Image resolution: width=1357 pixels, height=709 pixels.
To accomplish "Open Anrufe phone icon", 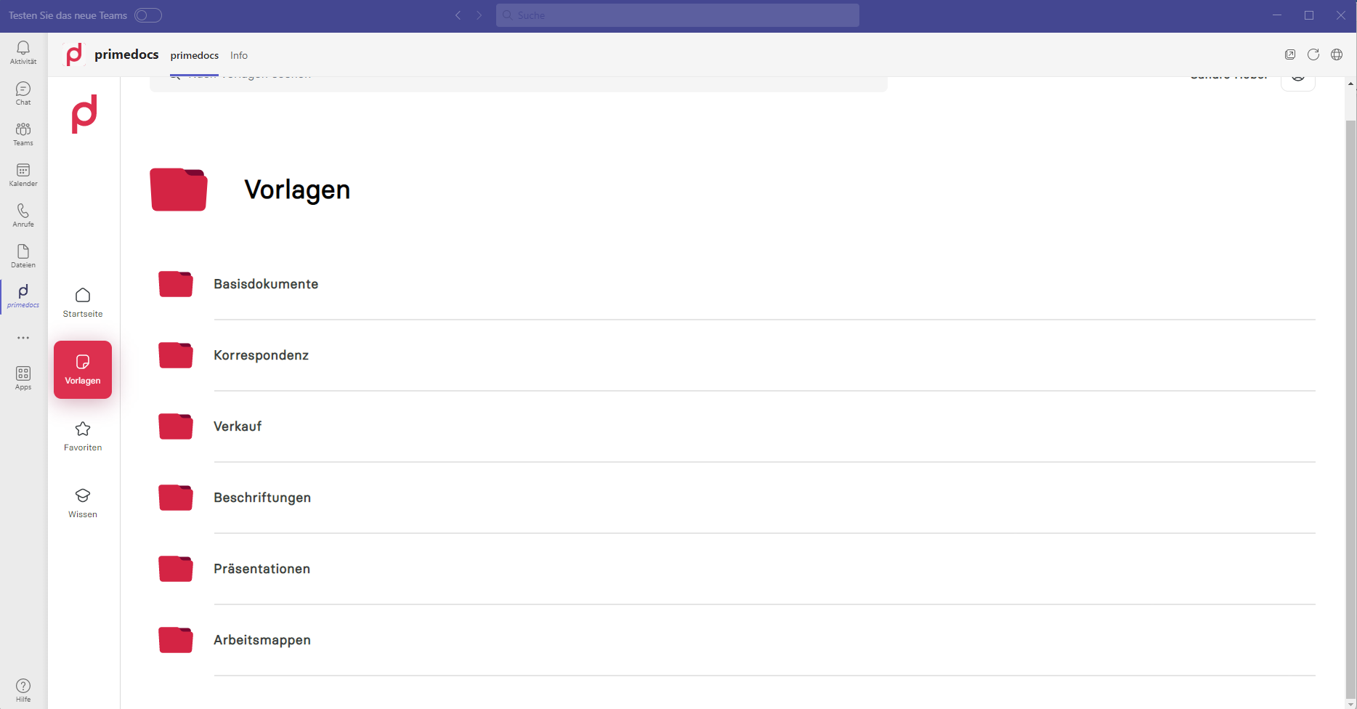I will click(23, 214).
